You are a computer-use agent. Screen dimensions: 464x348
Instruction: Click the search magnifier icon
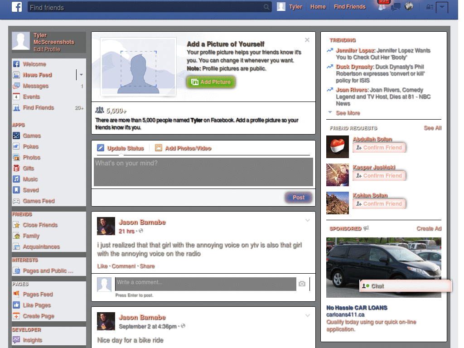266,7
